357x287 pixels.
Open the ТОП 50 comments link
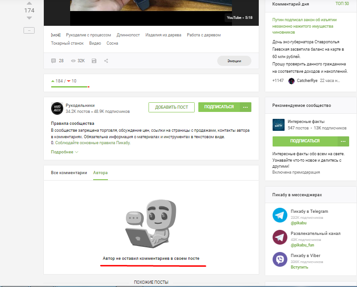[x=342, y=3]
